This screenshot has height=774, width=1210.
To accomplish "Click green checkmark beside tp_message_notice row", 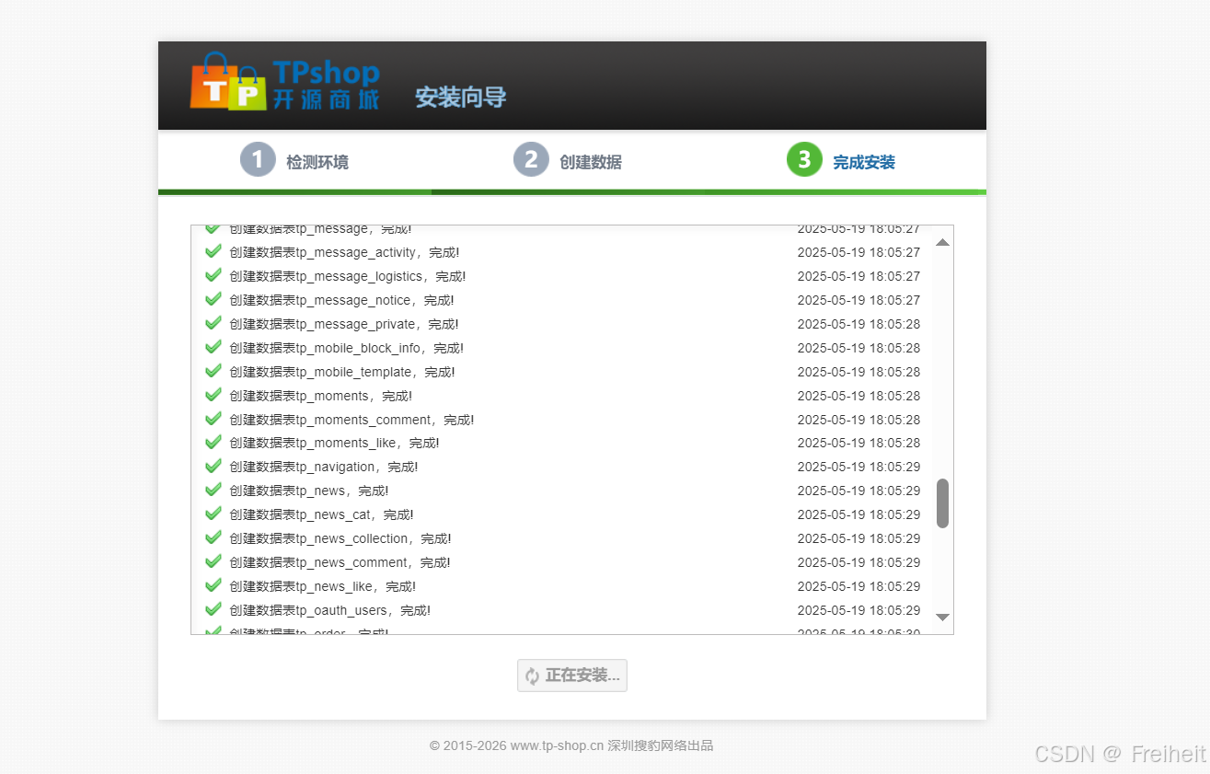I will pyautogui.click(x=213, y=299).
